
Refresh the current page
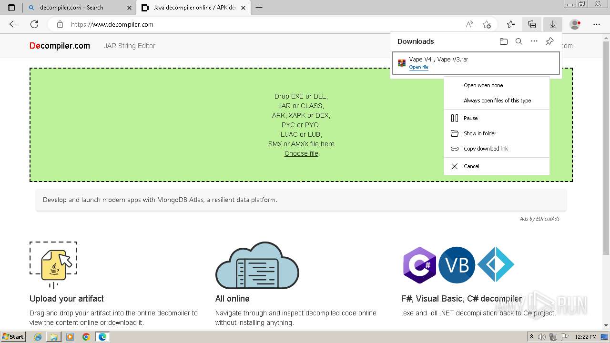34,24
